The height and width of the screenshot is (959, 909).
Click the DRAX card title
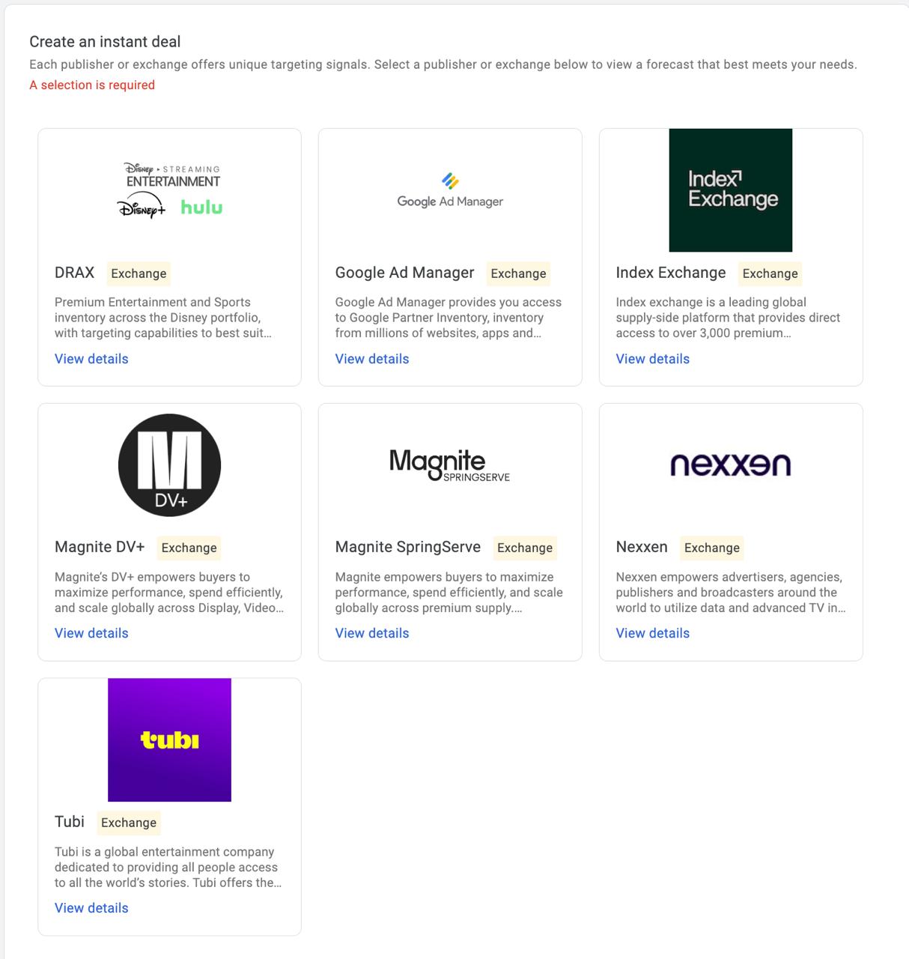pyautogui.click(x=75, y=273)
